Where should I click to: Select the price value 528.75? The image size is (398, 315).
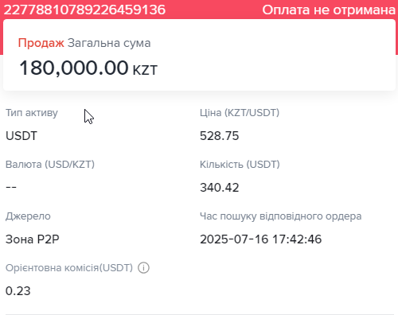tap(220, 136)
